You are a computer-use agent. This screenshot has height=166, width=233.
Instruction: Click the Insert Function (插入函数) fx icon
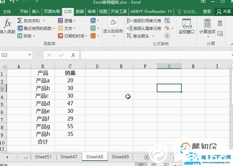pos(7,25)
